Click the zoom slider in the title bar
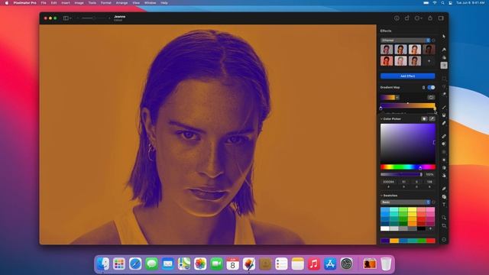Viewport: 489px width, 275px height. click(93, 18)
